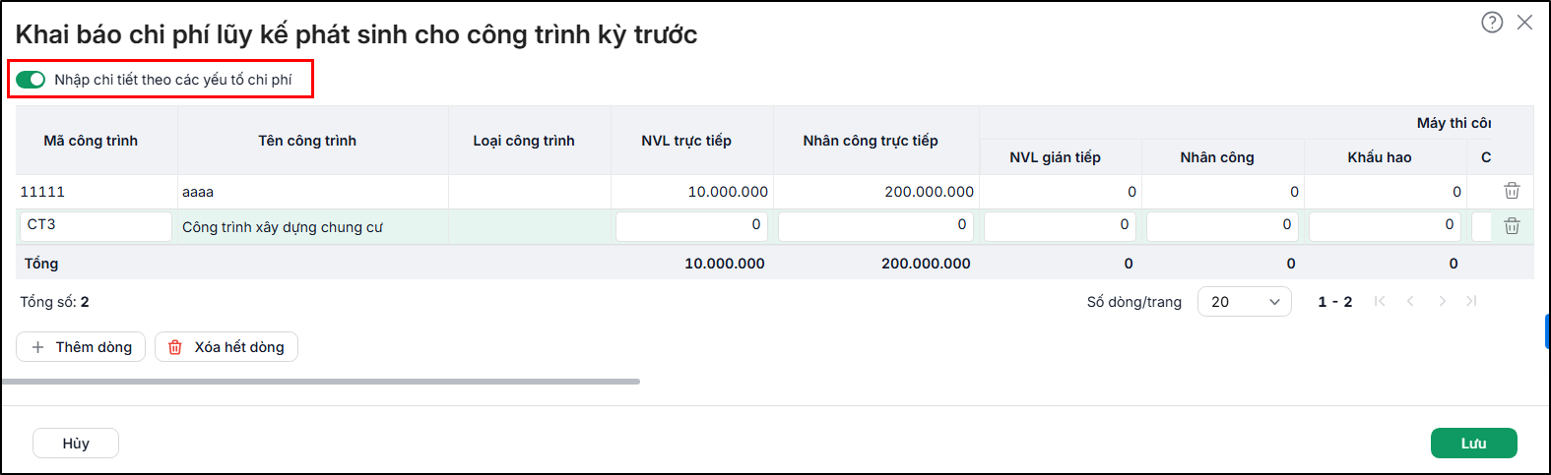Add a row with Thêm dòng

81,347
